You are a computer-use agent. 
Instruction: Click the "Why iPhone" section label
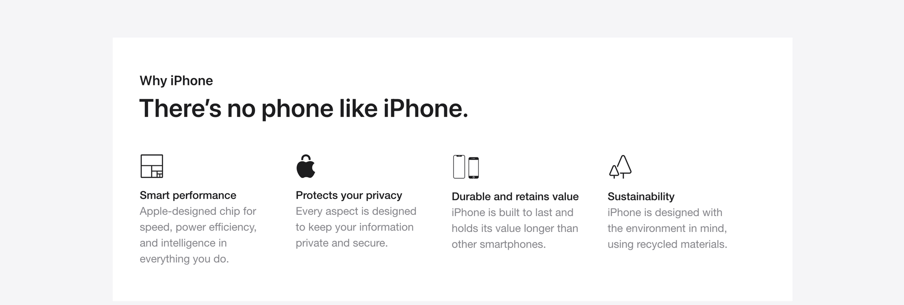point(176,81)
